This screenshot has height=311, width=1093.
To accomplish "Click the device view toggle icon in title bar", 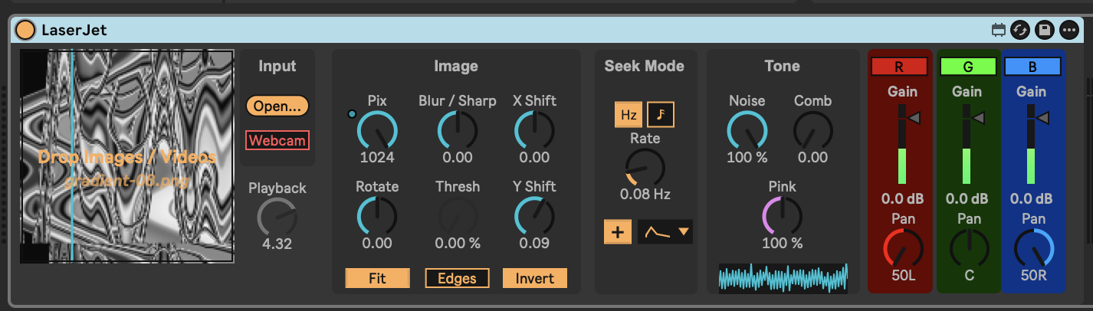I will tap(998, 31).
